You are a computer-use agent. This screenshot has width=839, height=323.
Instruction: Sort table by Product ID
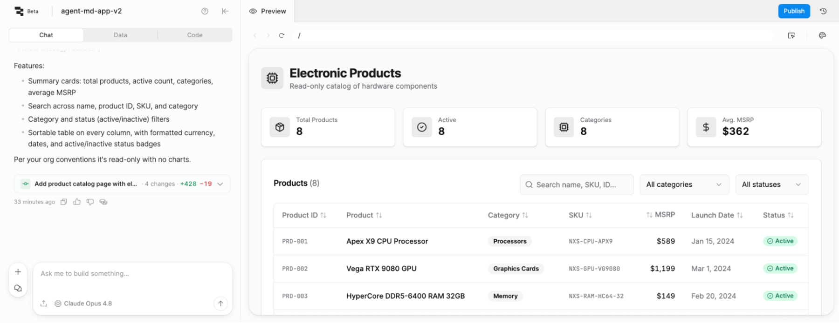coord(304,215)
